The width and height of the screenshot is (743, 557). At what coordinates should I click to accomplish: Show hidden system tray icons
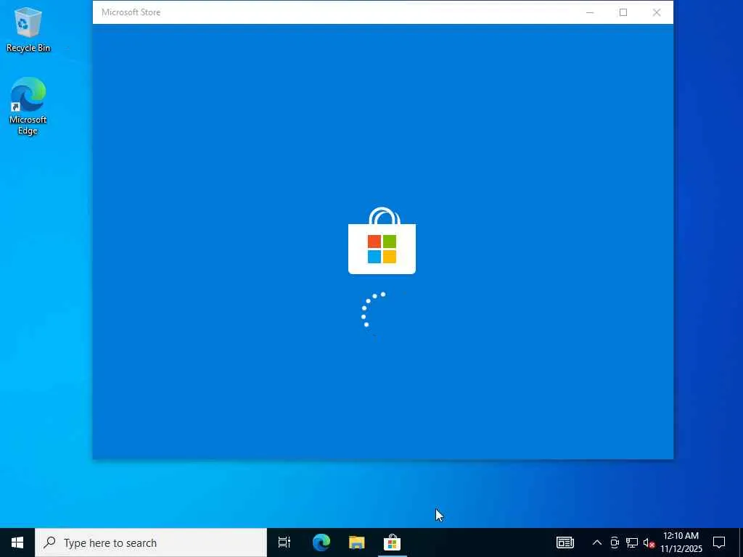point(597,542)
